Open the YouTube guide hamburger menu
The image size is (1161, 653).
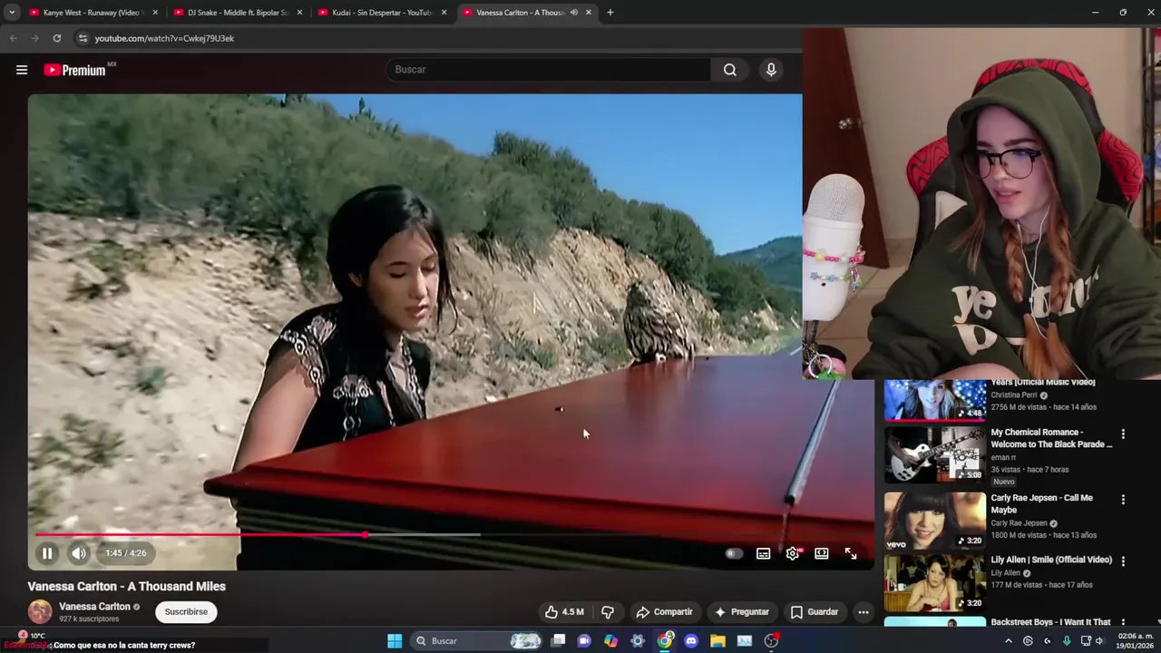click(x=22, y=70)
